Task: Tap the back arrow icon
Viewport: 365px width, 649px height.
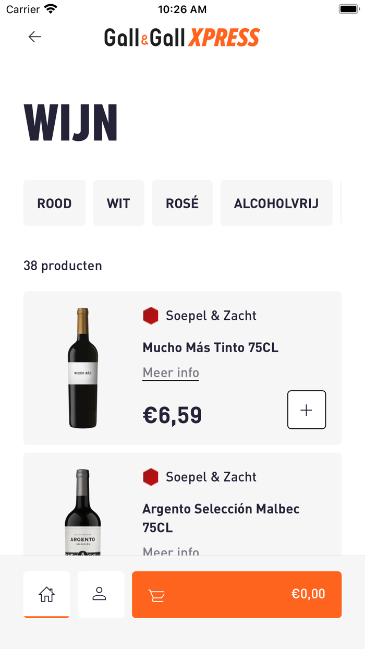Action: pos(35,37)
